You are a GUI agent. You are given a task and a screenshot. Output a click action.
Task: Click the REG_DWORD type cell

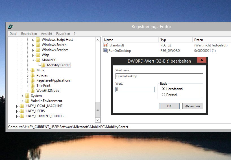click(170, 51)
